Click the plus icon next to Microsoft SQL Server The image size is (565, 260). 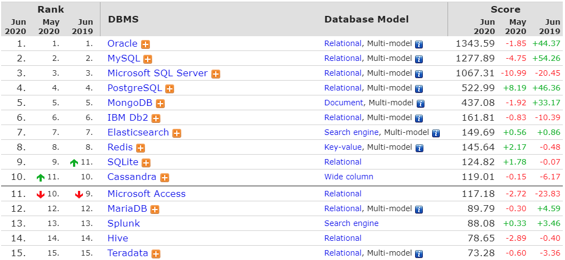[x=215, y=74]
